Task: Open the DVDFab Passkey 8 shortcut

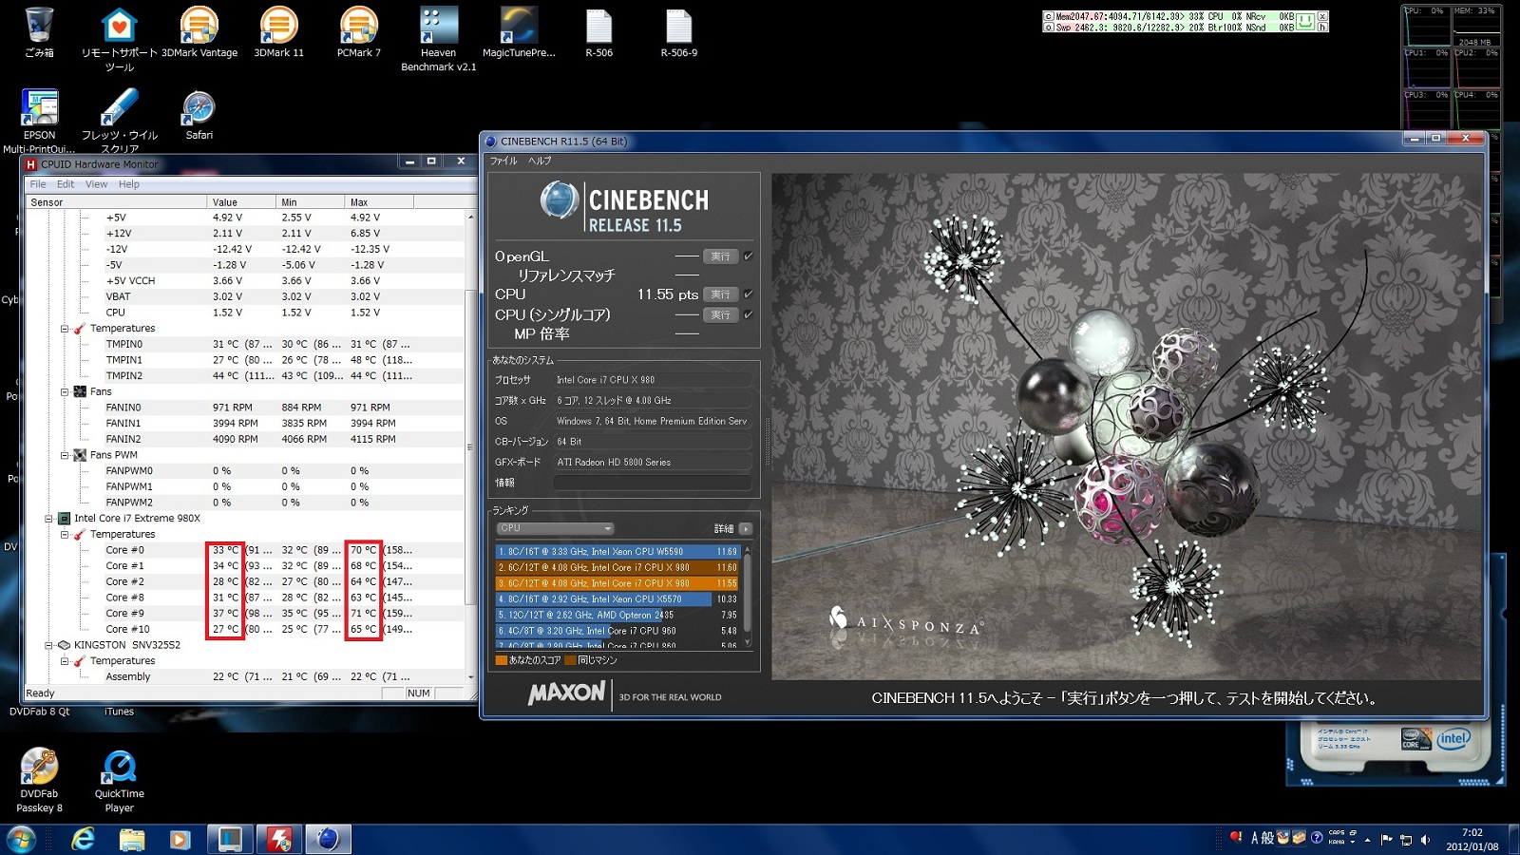Action: [x=39, y=768]
